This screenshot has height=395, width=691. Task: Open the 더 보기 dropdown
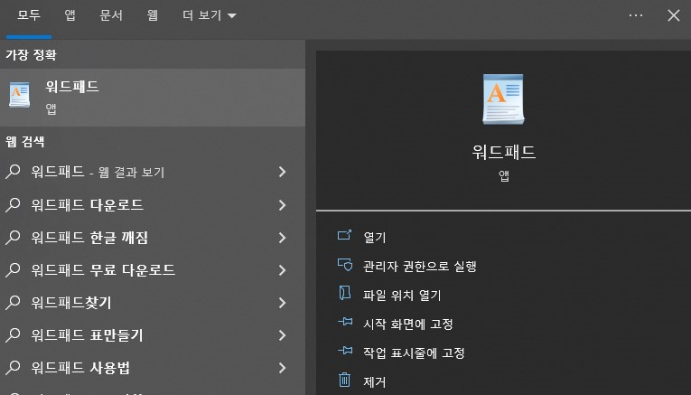(210, 15)
